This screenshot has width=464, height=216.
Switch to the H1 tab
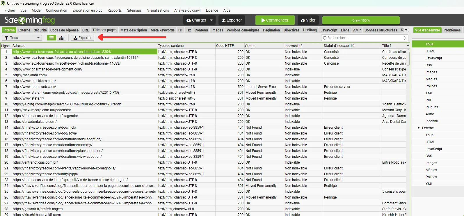point(180,30)
